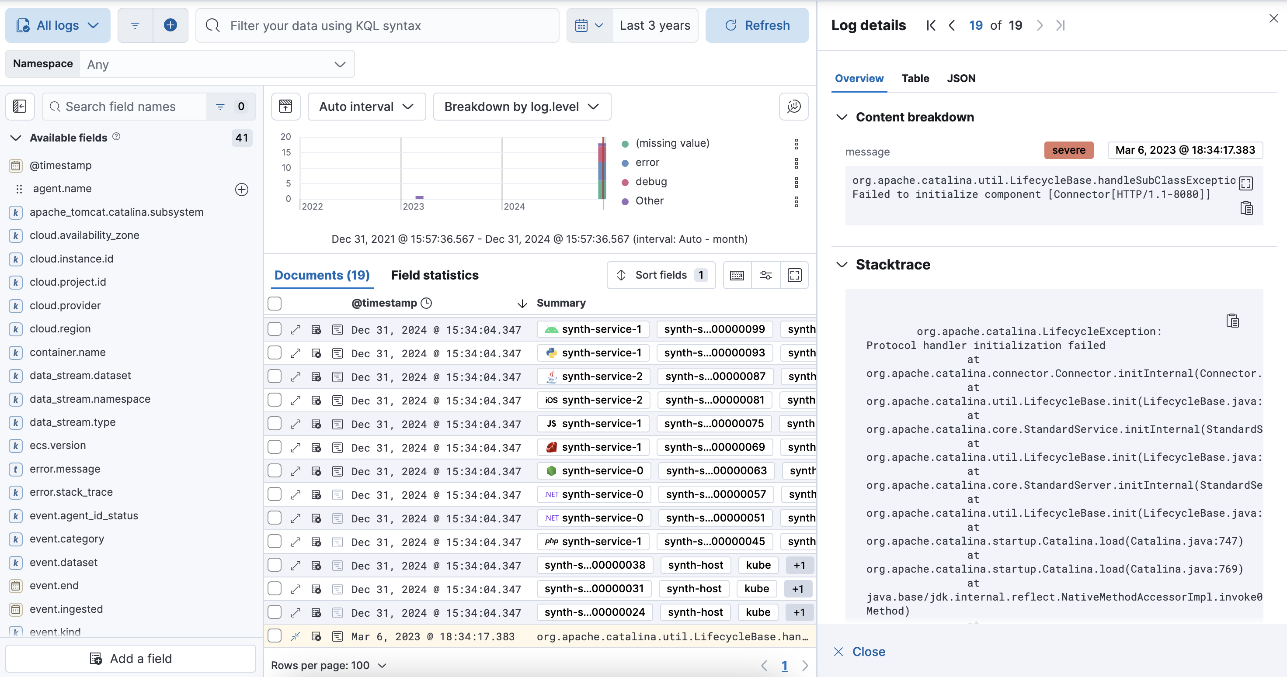Image resolution: width=1287 pixels, height=677 pixels.
Task: Add agent.name field as column
Action: point(242,189)
